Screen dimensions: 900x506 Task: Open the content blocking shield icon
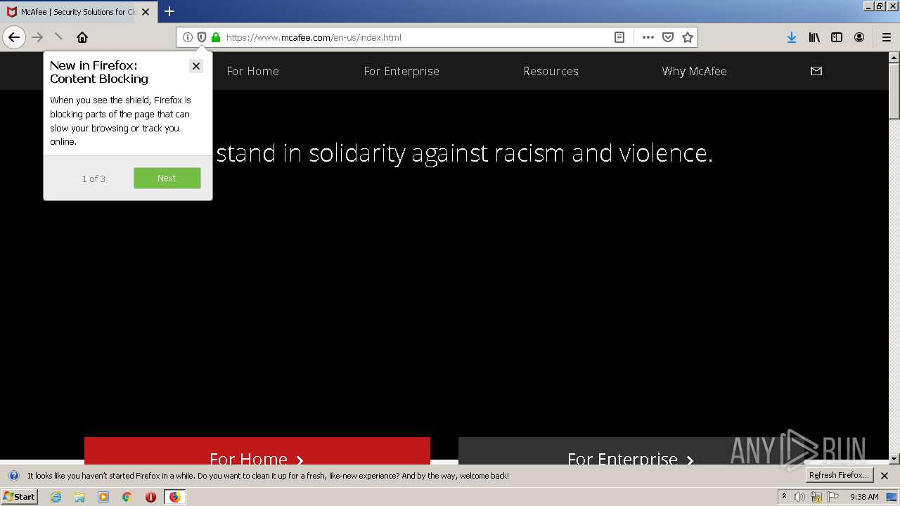(202, 37)
